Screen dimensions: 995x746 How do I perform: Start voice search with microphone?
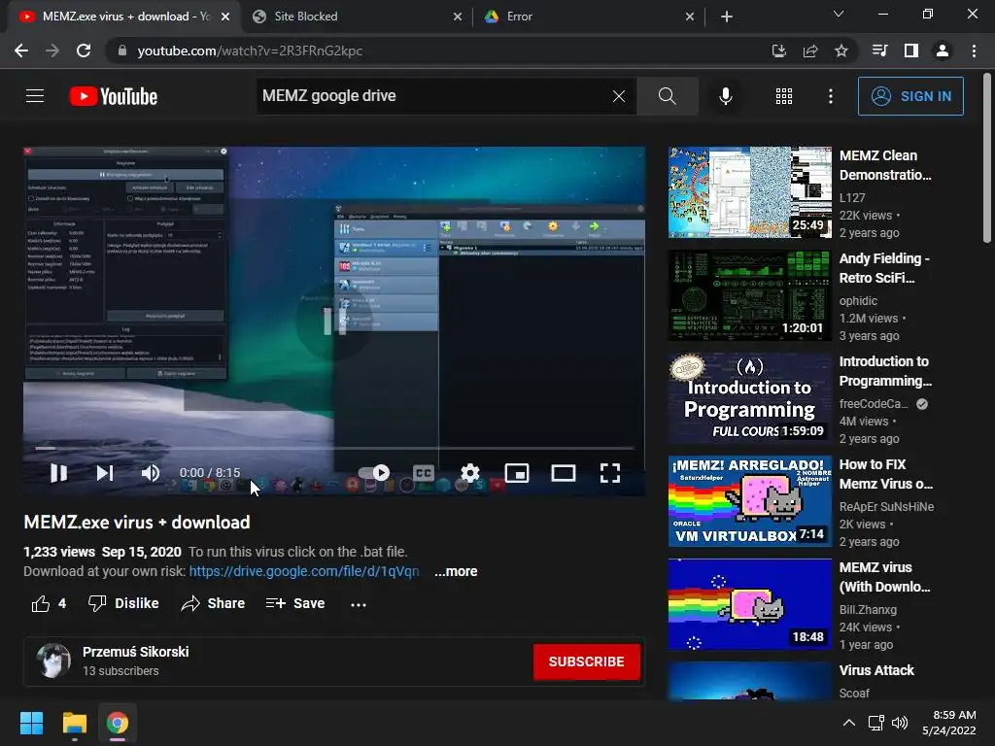725,96
